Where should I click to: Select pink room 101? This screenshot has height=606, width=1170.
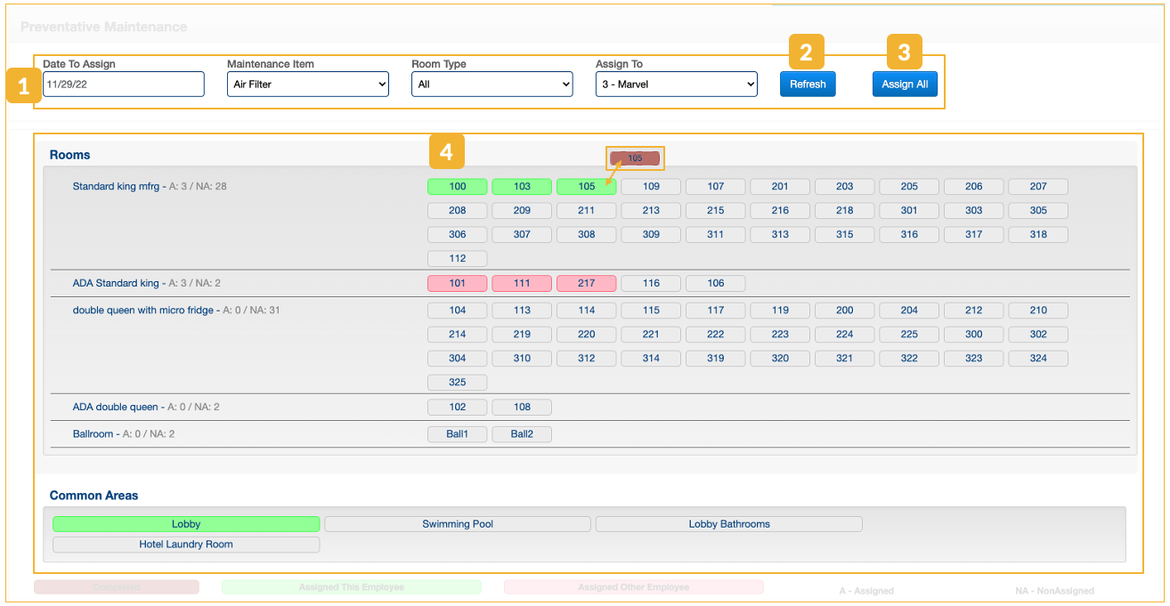[458, 284]
